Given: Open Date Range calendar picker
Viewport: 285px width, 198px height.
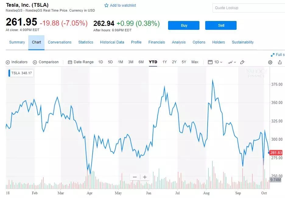Looking at the screenshot, I should coord(70,62).
